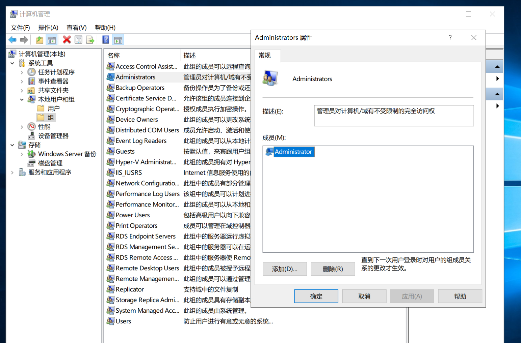This screenshot has width=521, height=343.
Task: Select the Event Log Readers group
Action: (141, 141)
